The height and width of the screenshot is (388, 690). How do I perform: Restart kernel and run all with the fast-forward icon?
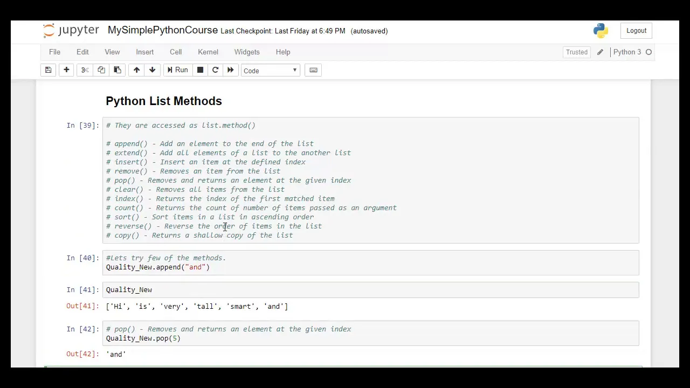tap(230, 70)
